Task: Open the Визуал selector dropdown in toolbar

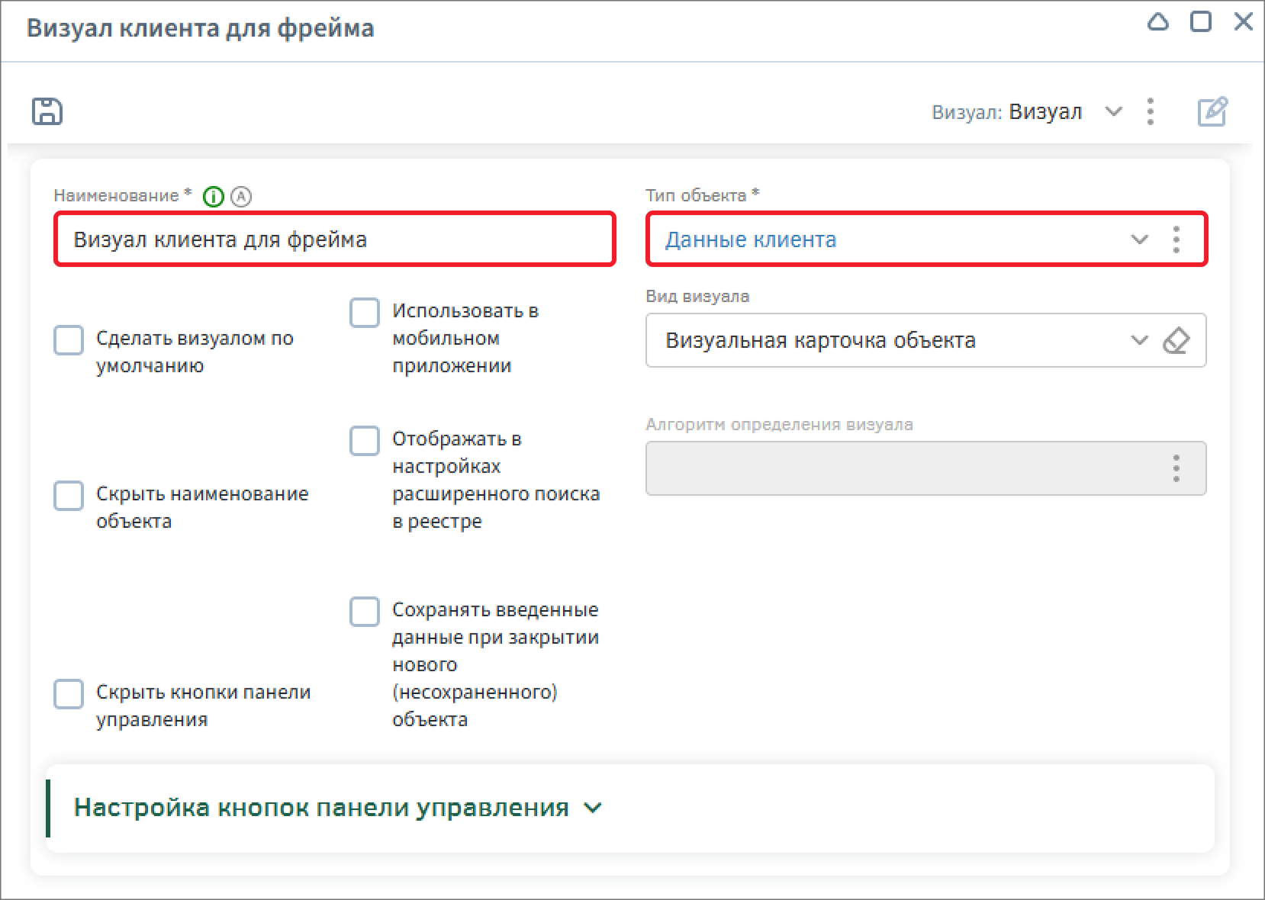Action: coord(1113,112)
